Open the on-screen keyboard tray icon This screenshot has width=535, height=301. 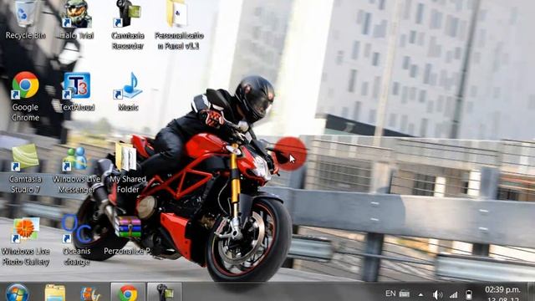point(405,293)
